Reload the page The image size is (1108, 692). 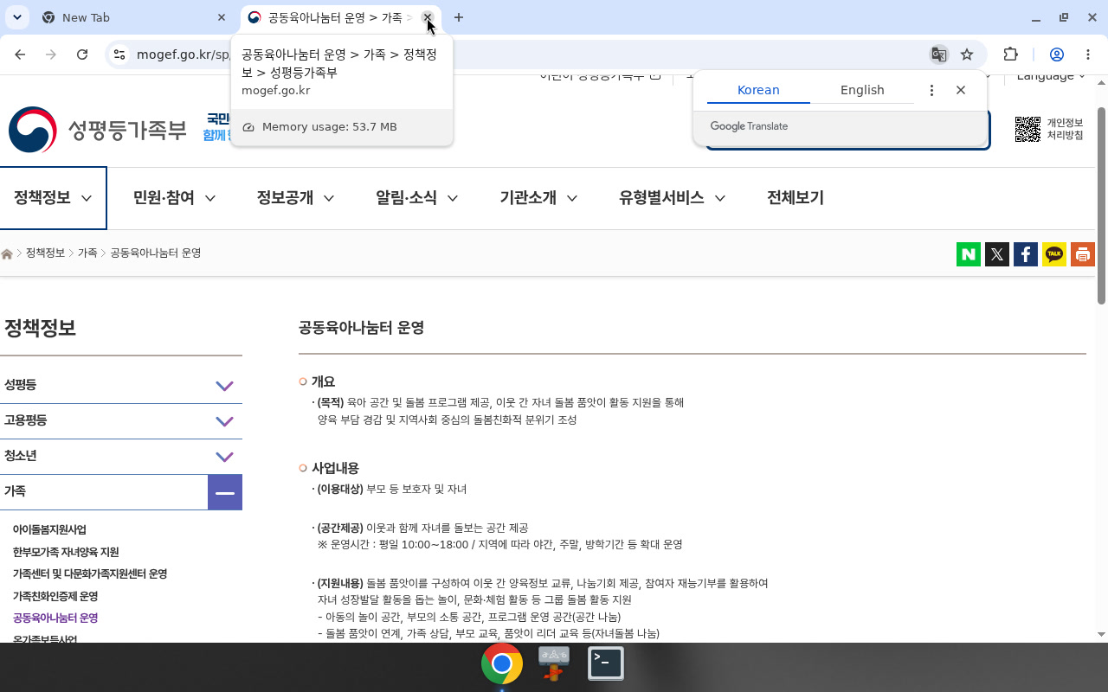coord(82,54)
